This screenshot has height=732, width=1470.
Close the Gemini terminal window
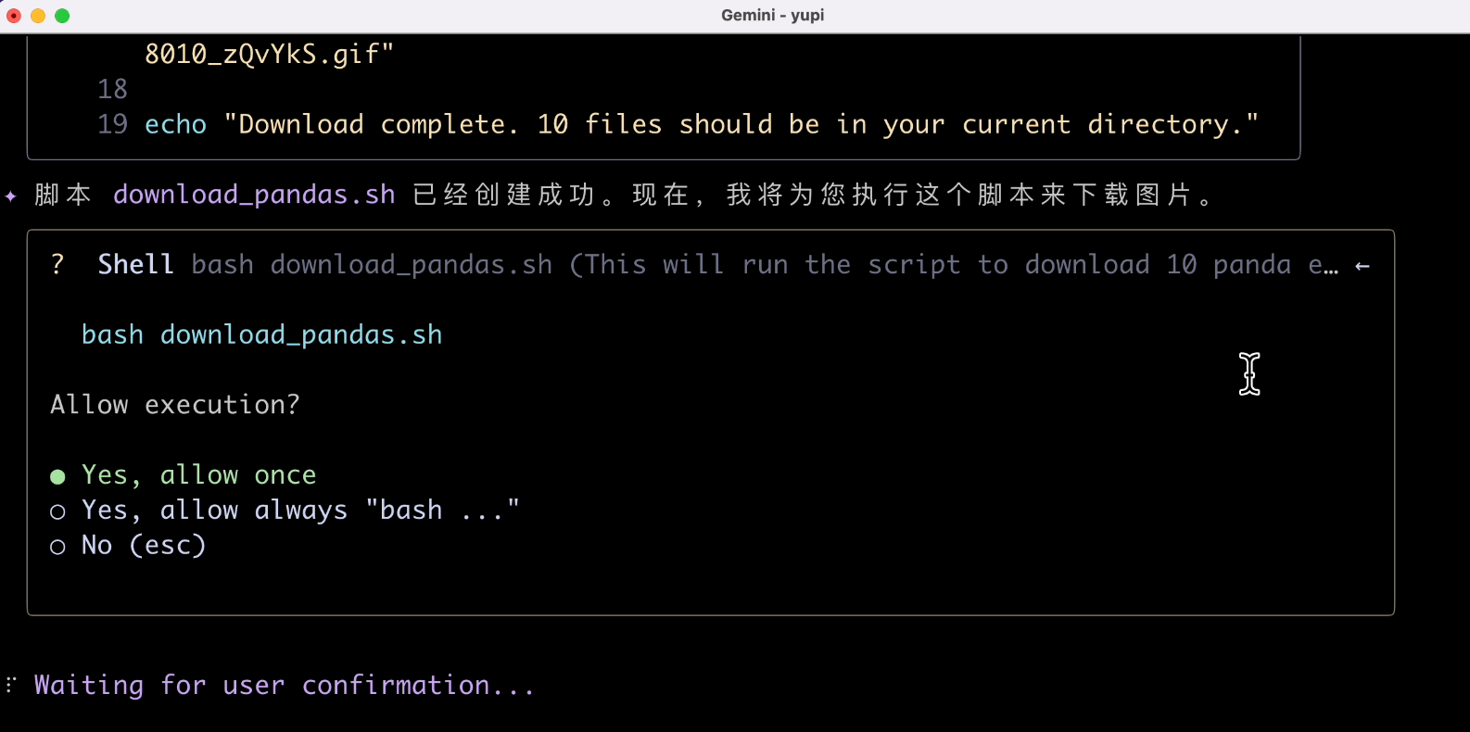click(x=14, y=16)
